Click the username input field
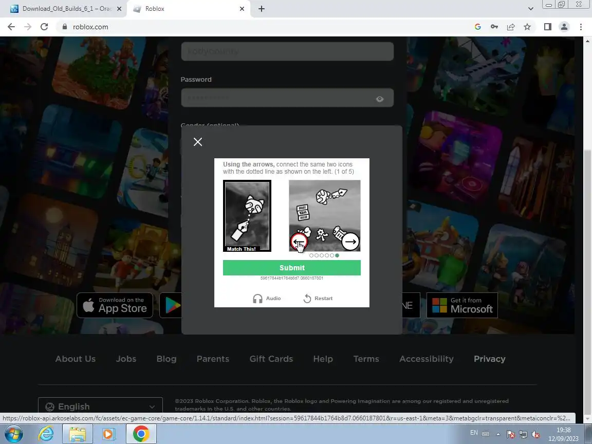 [287, 51]
